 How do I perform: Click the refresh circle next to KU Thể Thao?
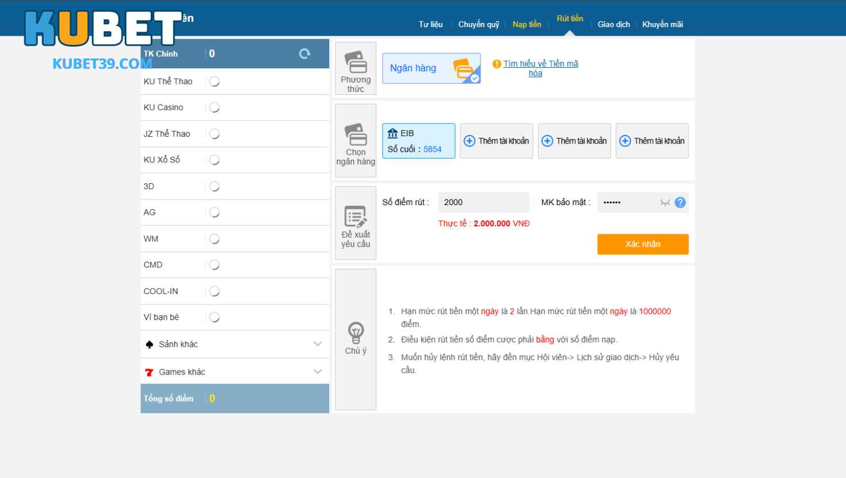(214, 81)
